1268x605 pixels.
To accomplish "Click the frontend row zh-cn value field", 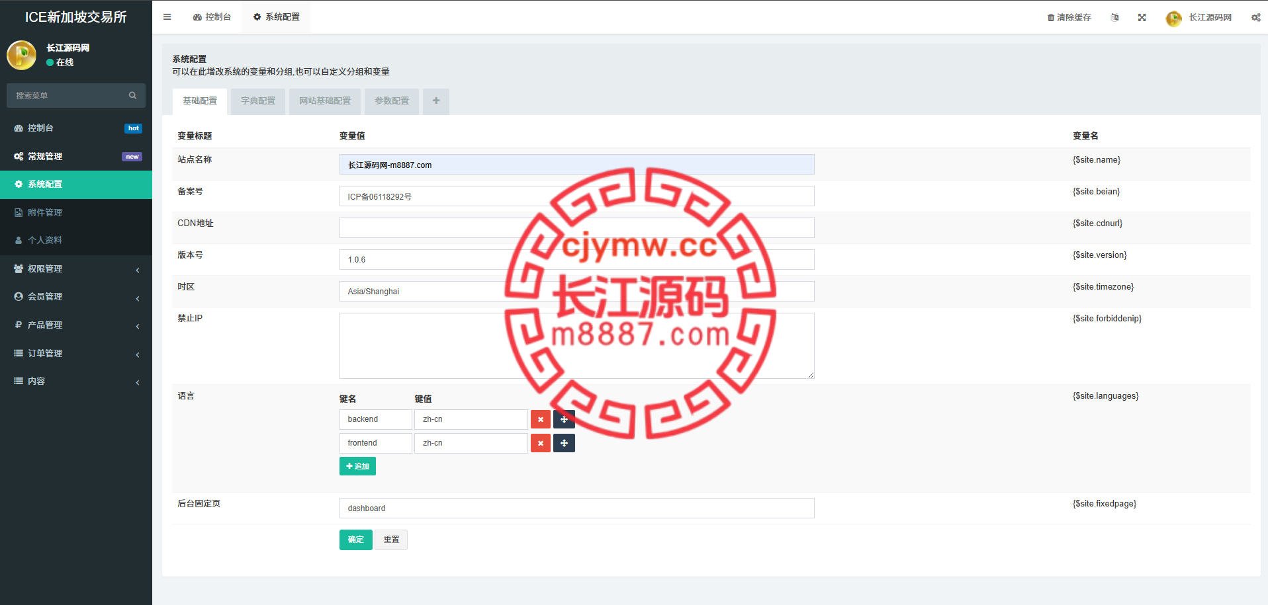I will click(x=471, y=443).
